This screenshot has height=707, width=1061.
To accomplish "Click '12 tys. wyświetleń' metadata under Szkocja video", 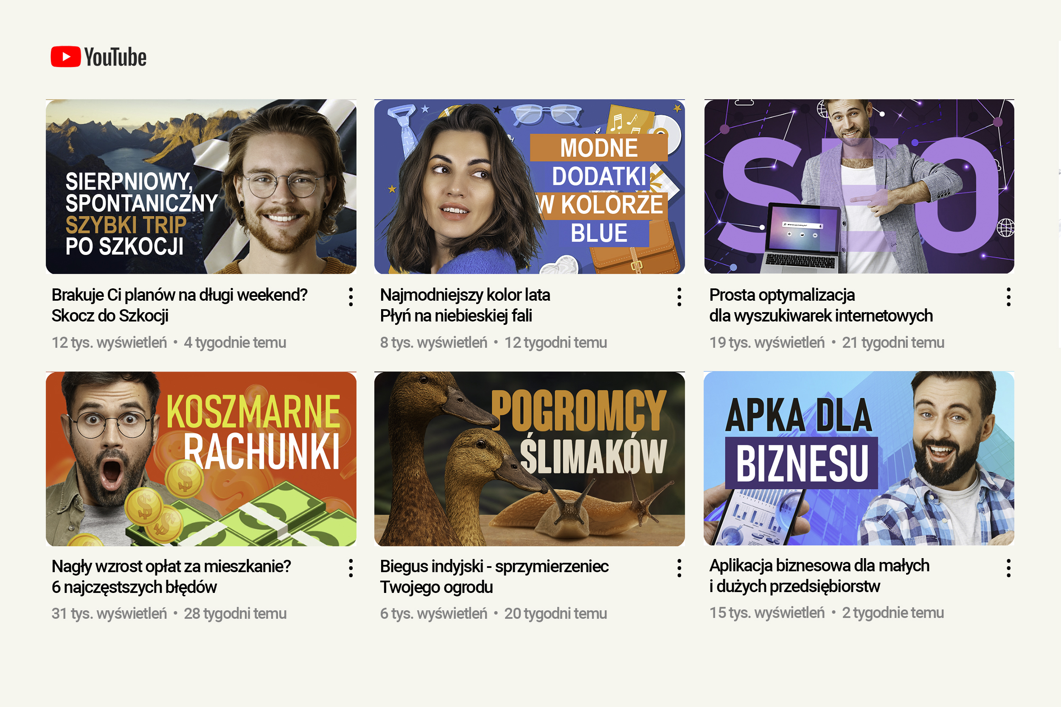I will (x=109, y=343).
